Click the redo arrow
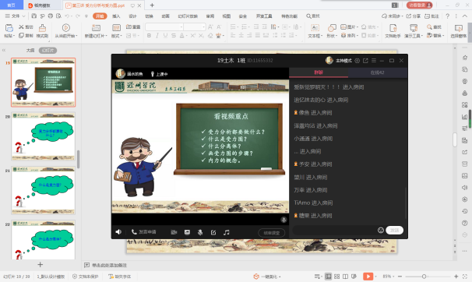Screen dimensions: 472x282 pos(78,16)
